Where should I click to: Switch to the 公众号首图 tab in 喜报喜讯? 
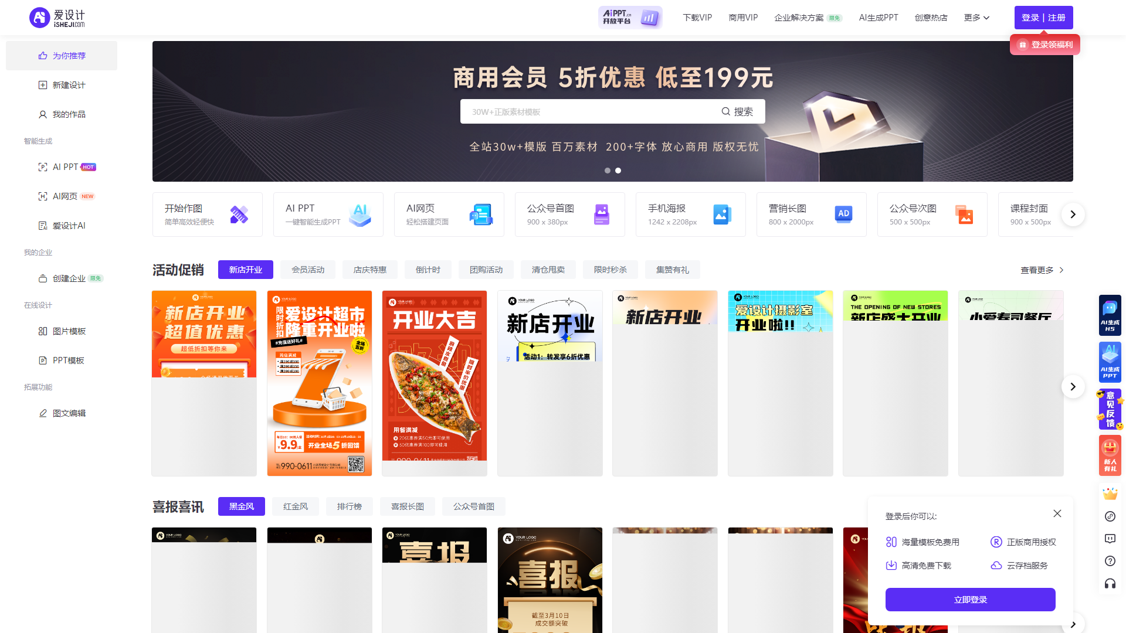pos(473,506)
